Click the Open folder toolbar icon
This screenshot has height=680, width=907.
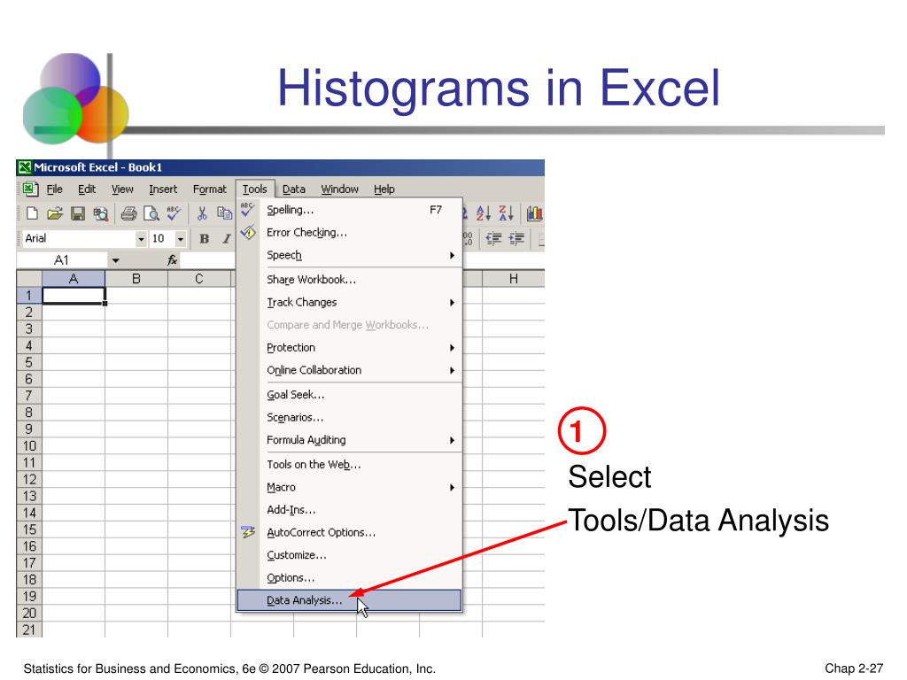[55, 214]
